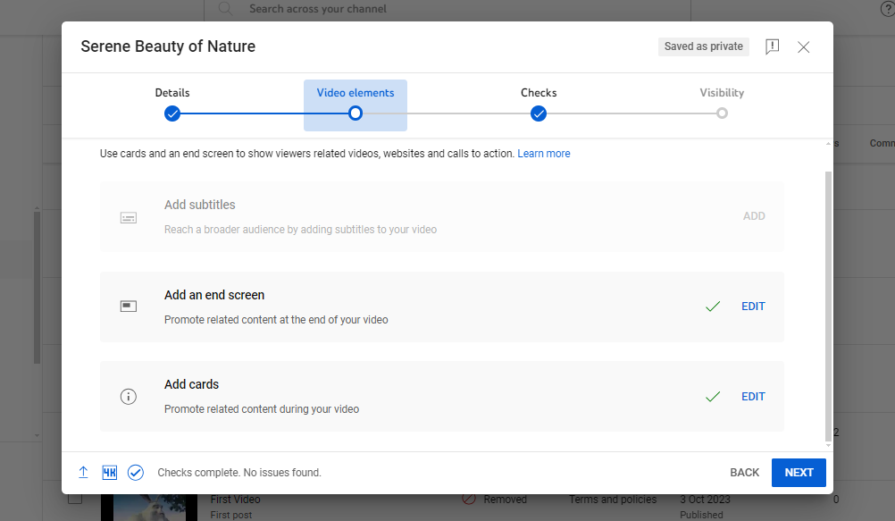Click the Checks complete status text

(239, 473)
